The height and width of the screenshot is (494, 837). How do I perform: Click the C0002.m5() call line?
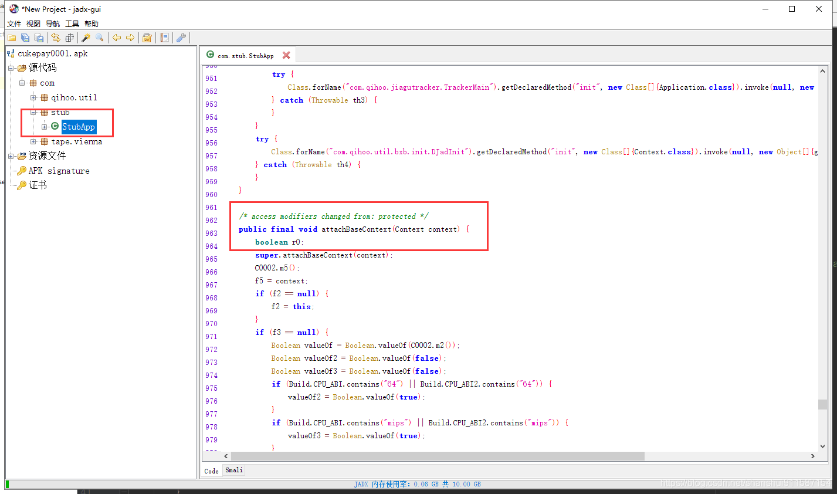[x=277, y=268]
